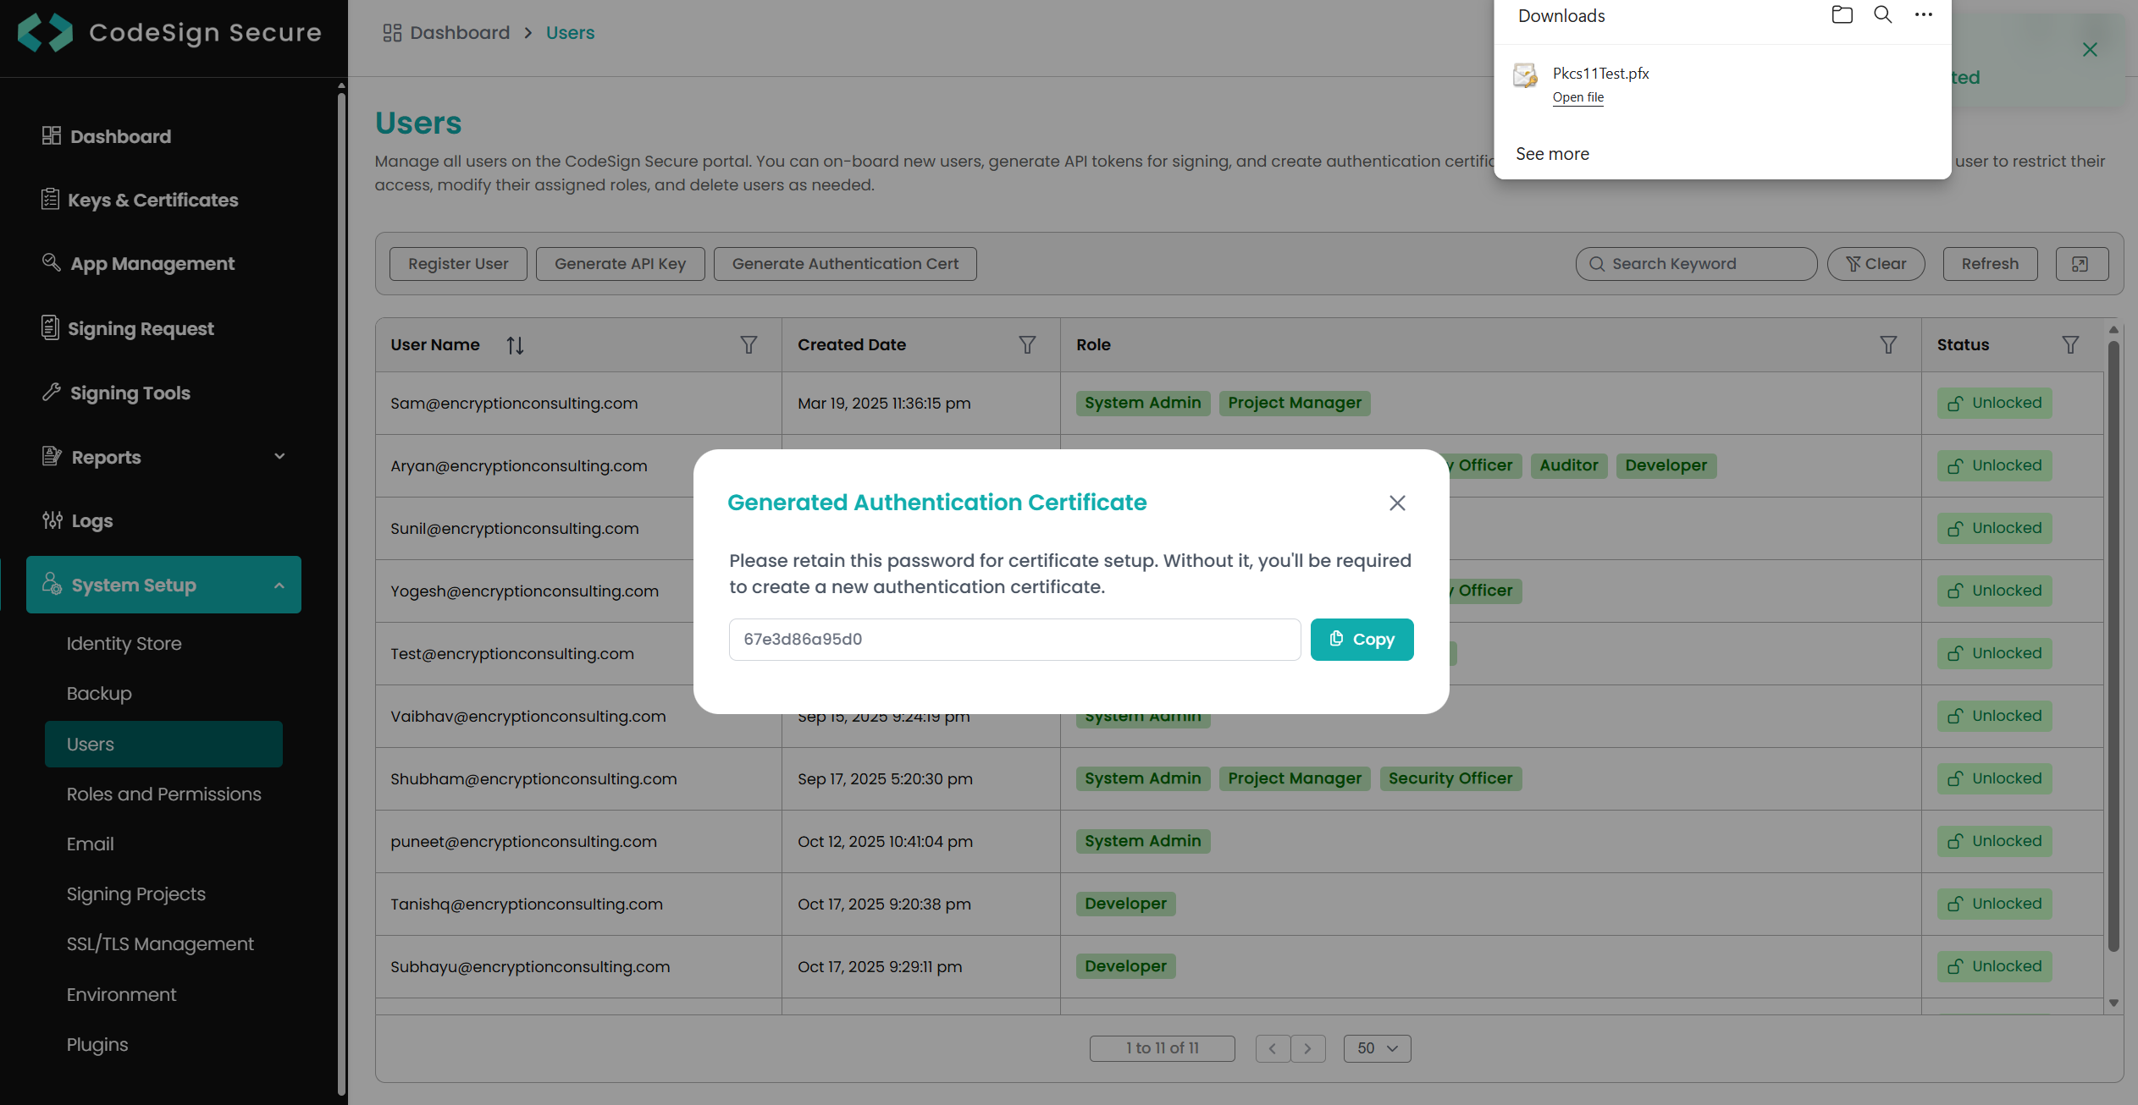Click the Search Keyword input field
This screenshot has width=2138, height=1105.
(1694, 263)
